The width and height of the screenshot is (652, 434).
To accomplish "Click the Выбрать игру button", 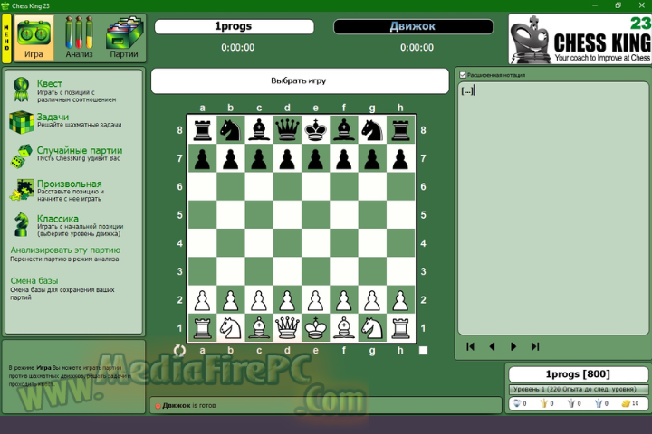I will 300,80.
